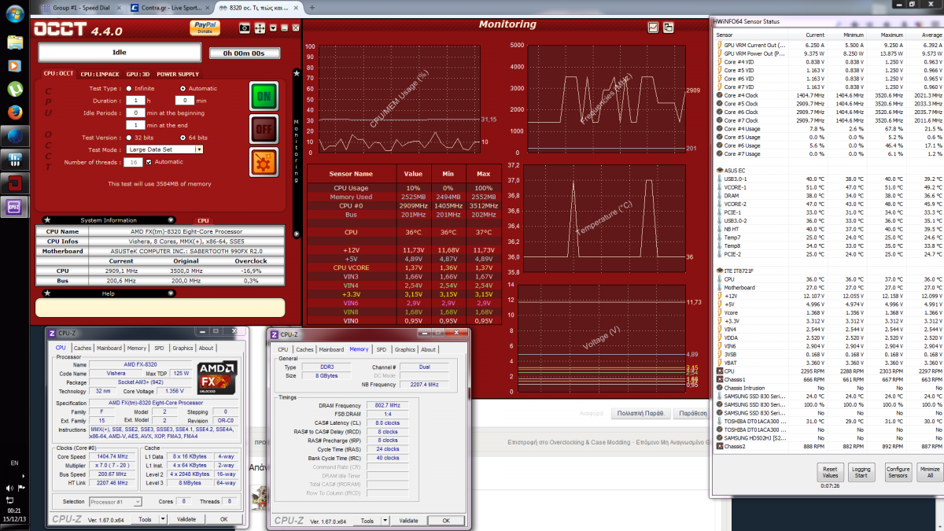Click the CPU-Z taskbar icon
This screenshot has width=944, height=531.
(14, 206)
